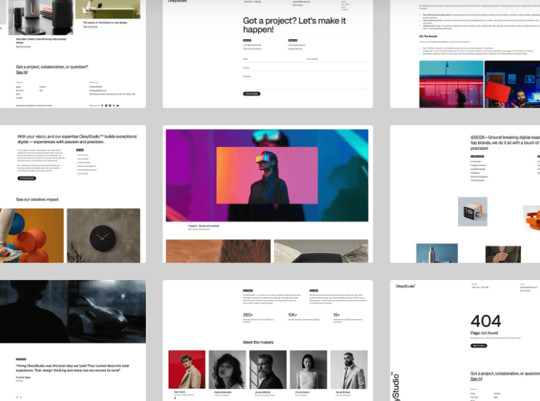Screen dimensions: 540x401
Task: Click Say hi! link under the blog articles
Action: [x=21, y=73]
